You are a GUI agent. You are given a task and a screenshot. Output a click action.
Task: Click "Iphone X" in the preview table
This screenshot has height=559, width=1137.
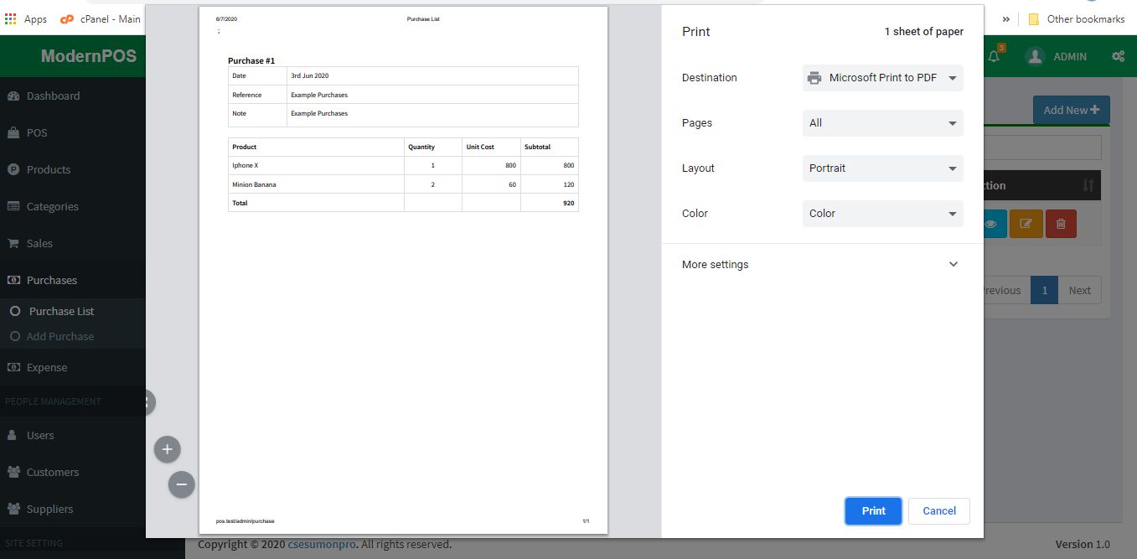click(245, 166)
